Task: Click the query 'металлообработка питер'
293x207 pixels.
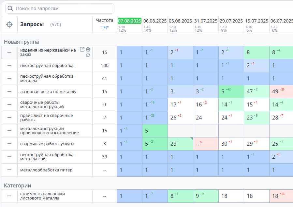Action: [46, 170]
